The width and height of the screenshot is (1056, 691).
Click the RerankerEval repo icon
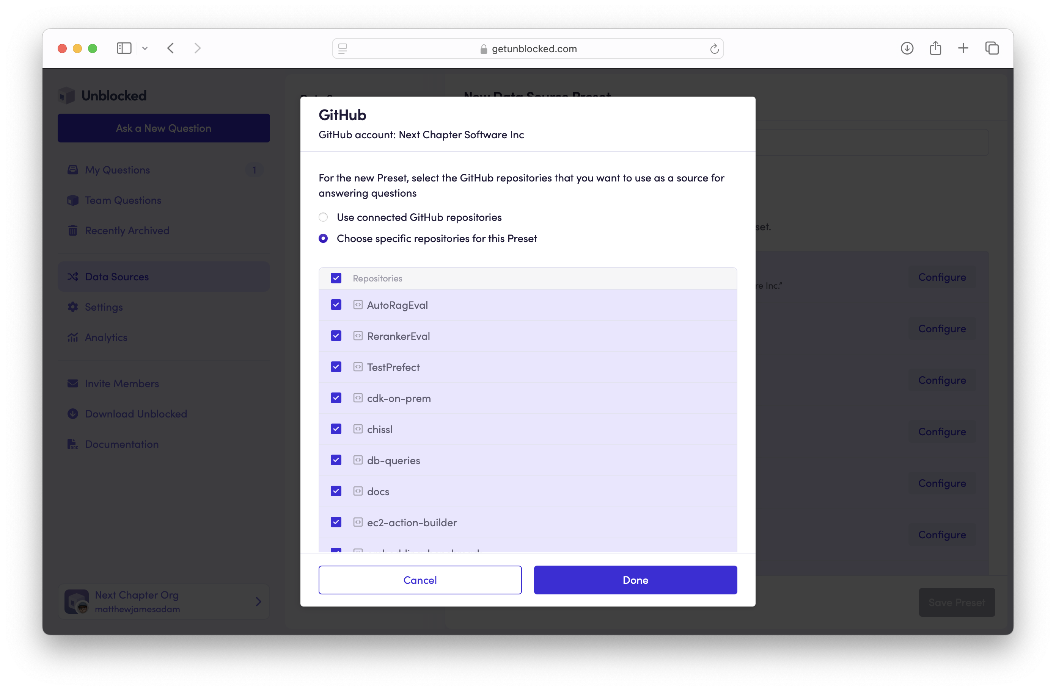[x=358, y=336]
